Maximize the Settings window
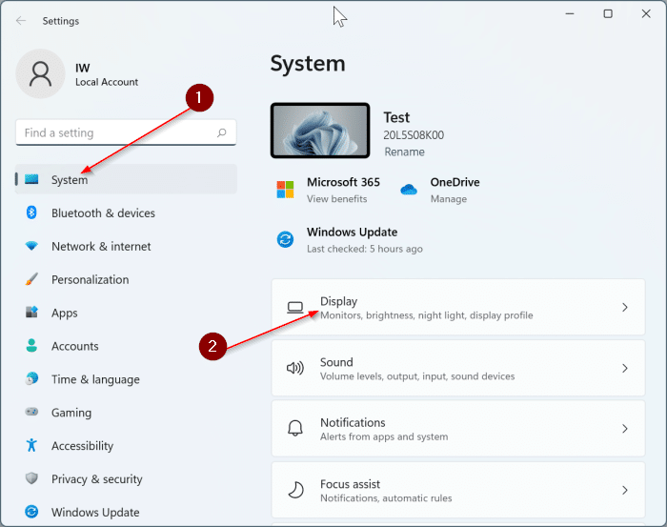Viewport: 667px width, 527px height. [608, 14]
